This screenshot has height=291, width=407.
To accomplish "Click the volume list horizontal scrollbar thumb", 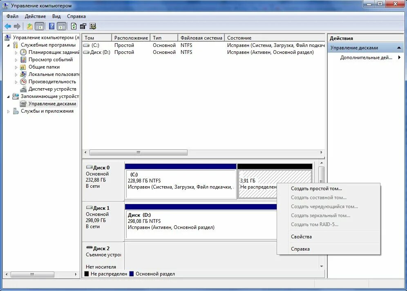I will click(139, 153).
